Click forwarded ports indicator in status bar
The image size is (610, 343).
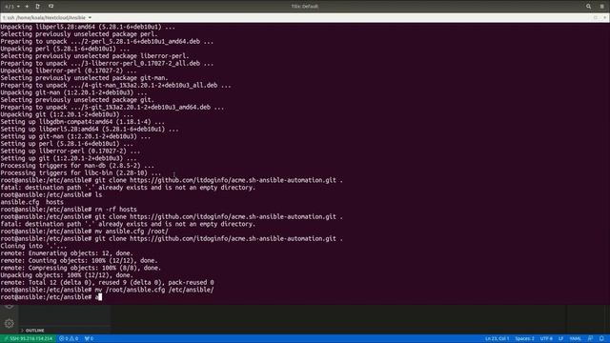pos(89,338)
